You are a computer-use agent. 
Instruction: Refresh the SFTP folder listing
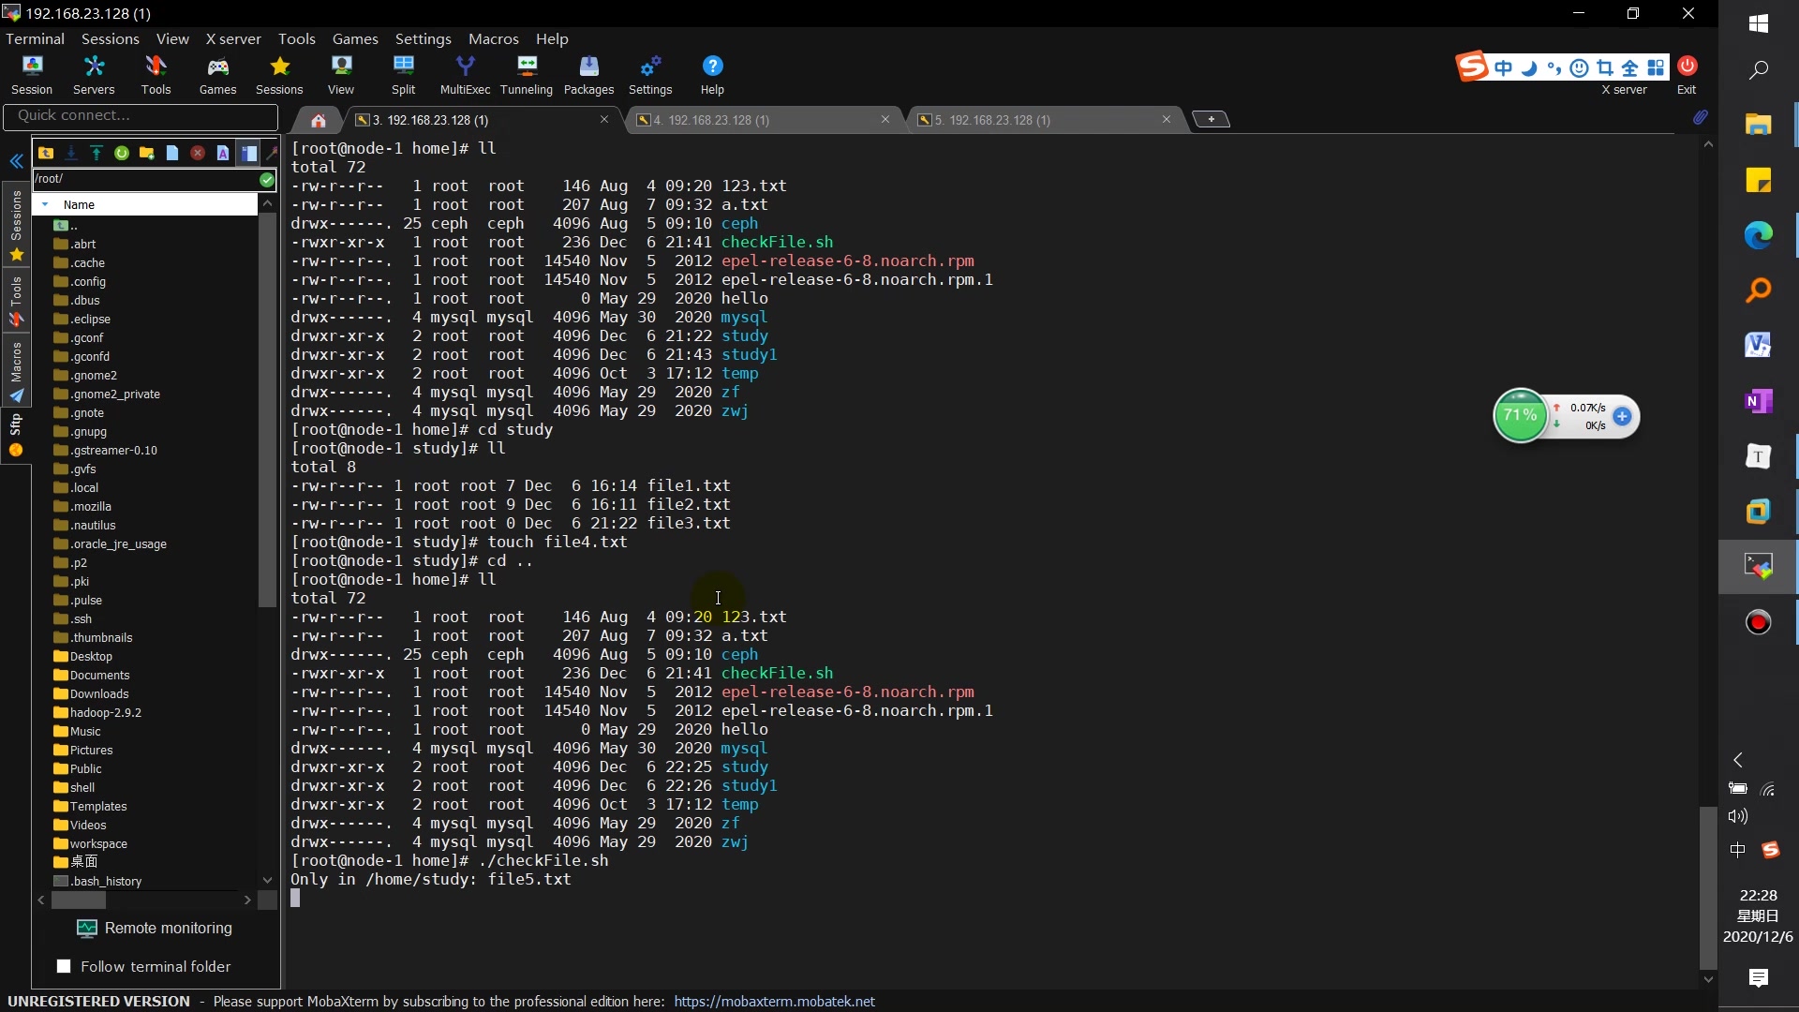(x=122, y=153)
